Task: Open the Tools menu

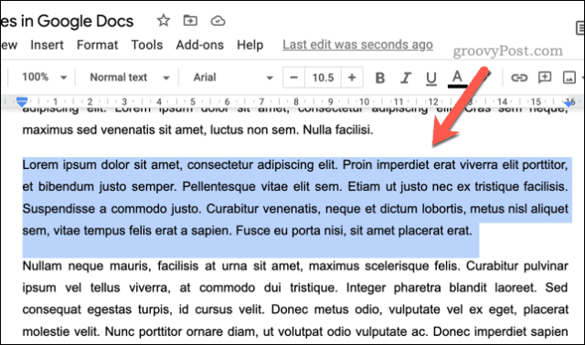Action: tap(147, 45)
